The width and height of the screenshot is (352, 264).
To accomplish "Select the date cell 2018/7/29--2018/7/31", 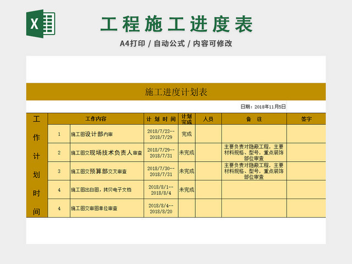I will click(161, 153).
